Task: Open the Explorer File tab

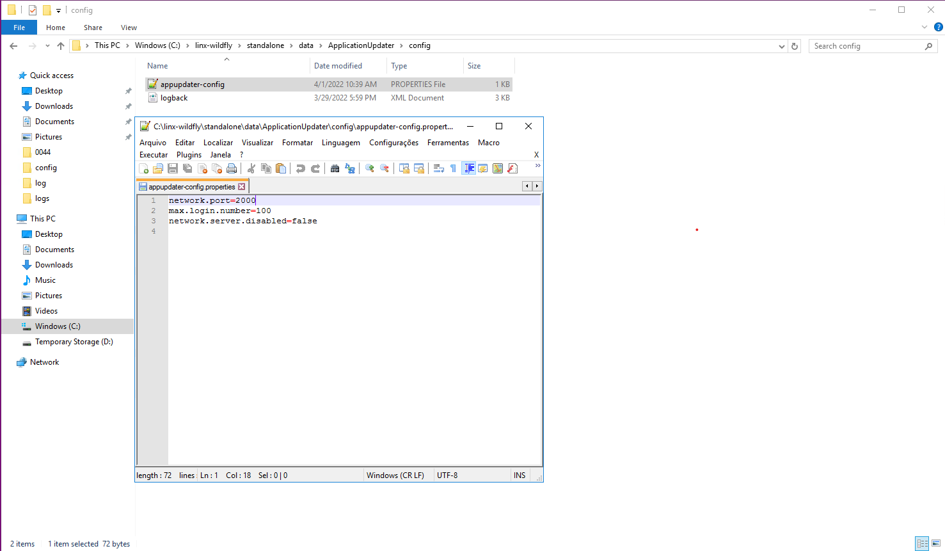Action: 19,28
